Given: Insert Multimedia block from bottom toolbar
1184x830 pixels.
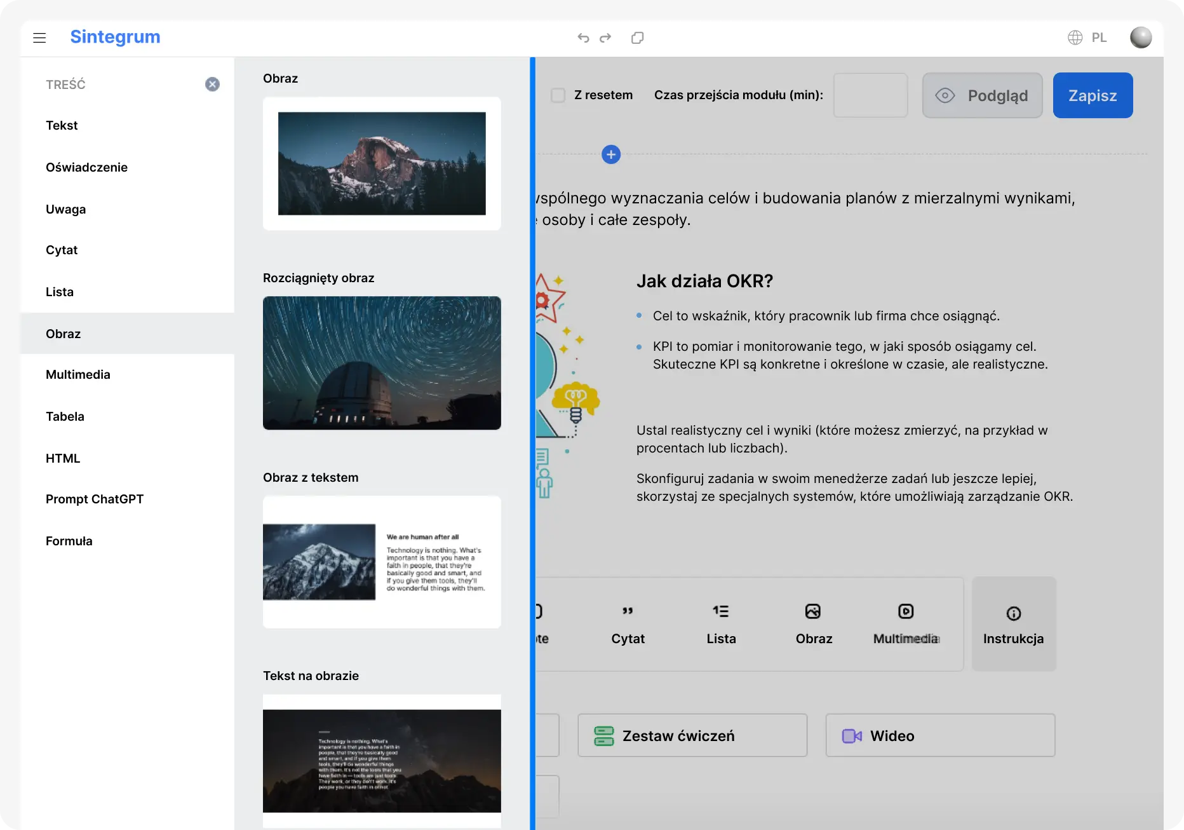Looking at the screenshot, I should pyautogui.click(x=906, y=624).
